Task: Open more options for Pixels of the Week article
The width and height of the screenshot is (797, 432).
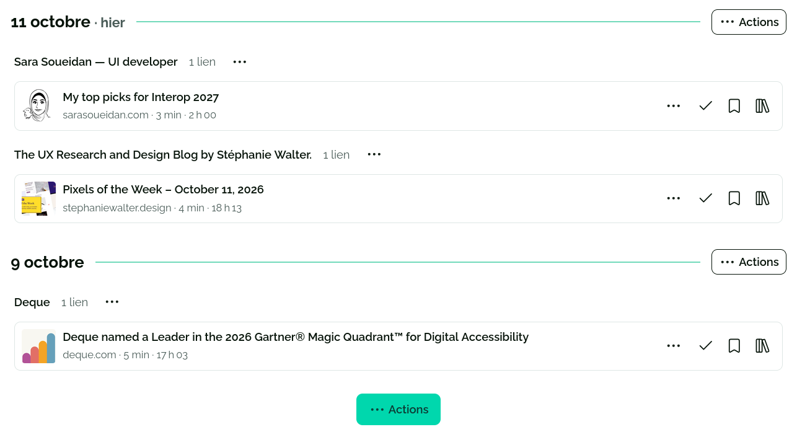Action: tap(674, 198)
